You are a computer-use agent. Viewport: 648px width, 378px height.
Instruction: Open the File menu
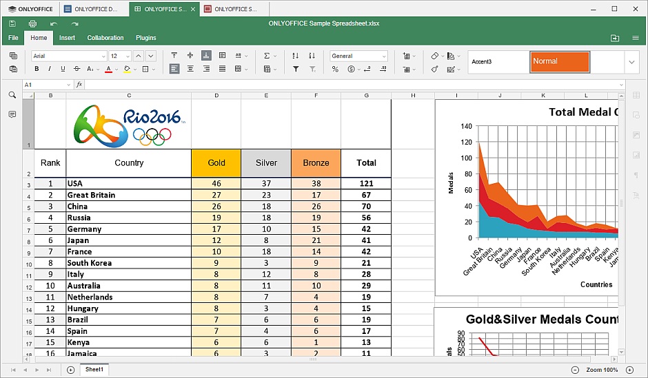(13, 38)
